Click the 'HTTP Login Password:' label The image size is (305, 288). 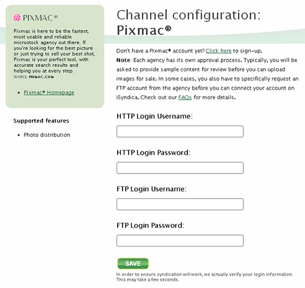click(153, 153)
